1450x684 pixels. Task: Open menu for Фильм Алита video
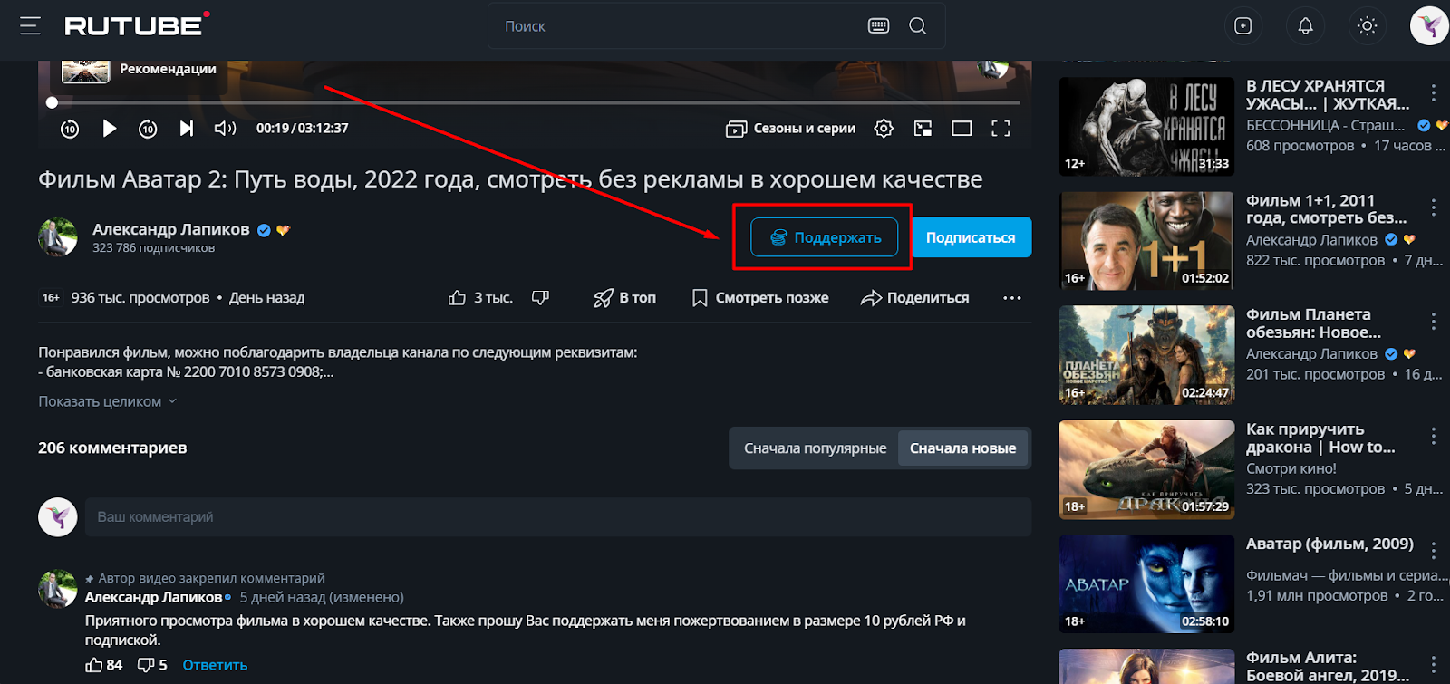[1433, 665]
